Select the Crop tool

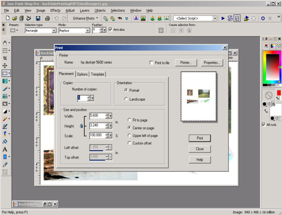point(5,58)
